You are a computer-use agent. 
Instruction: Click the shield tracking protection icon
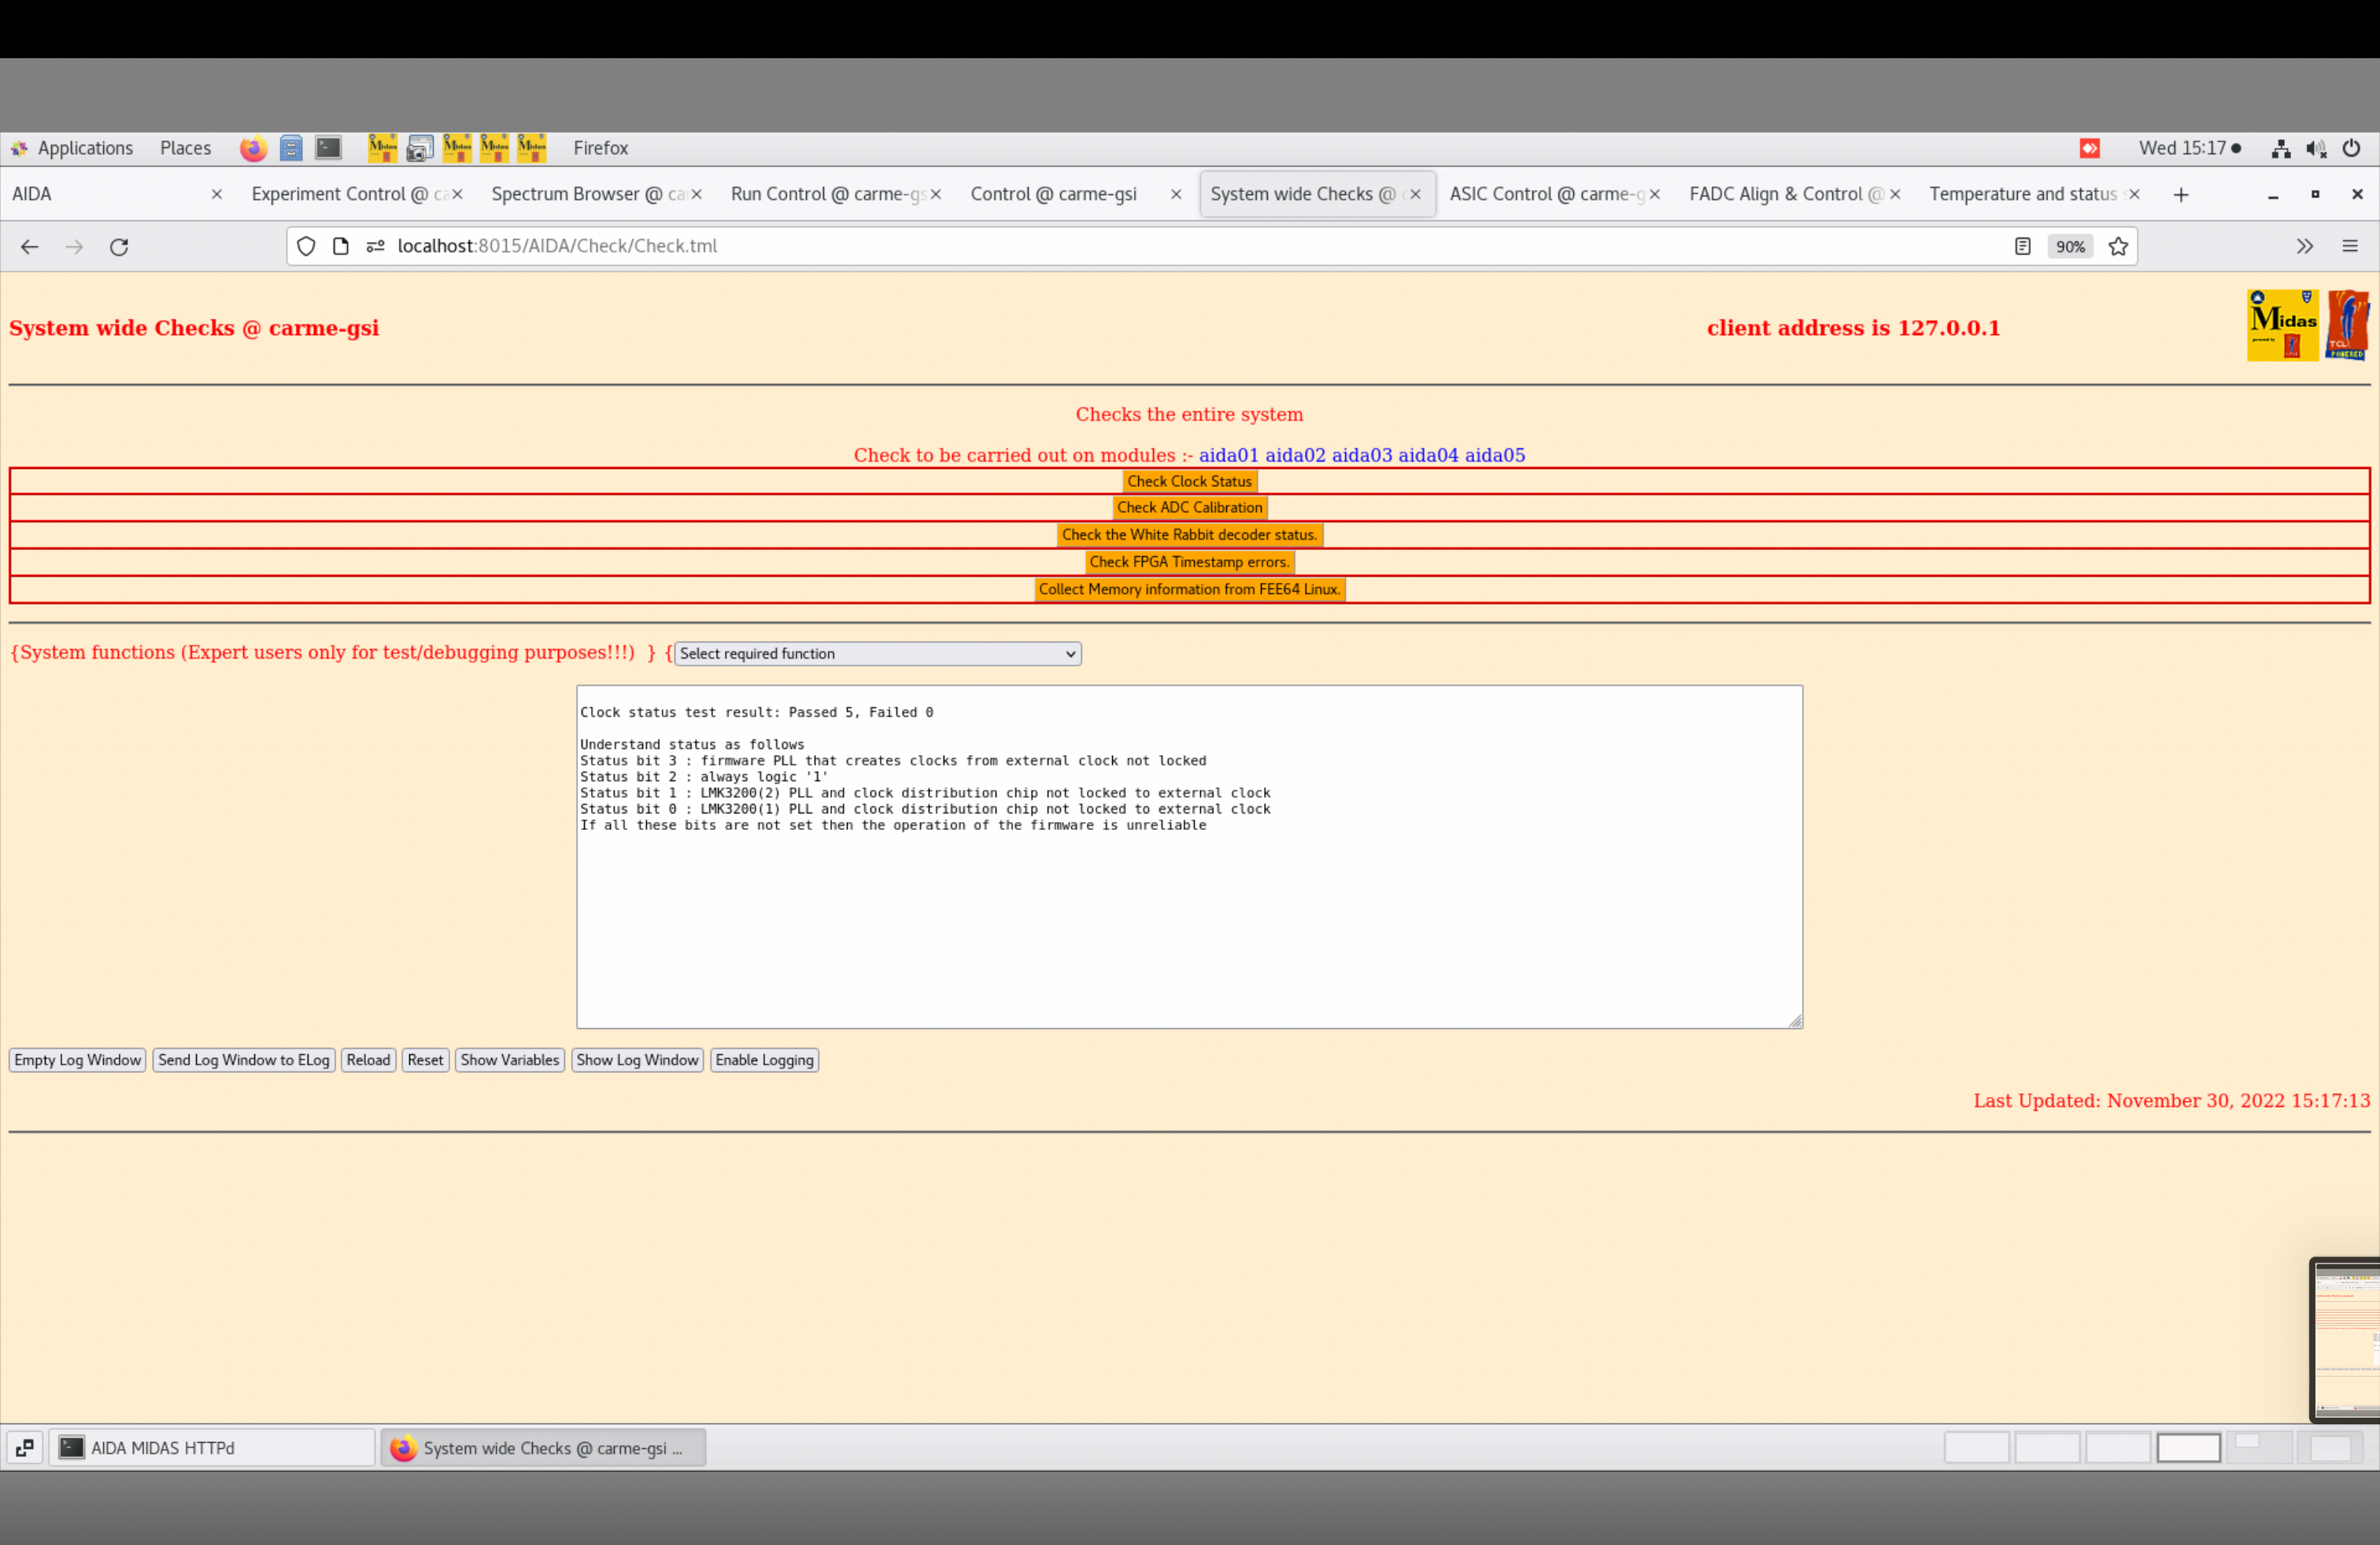[306, 247]
